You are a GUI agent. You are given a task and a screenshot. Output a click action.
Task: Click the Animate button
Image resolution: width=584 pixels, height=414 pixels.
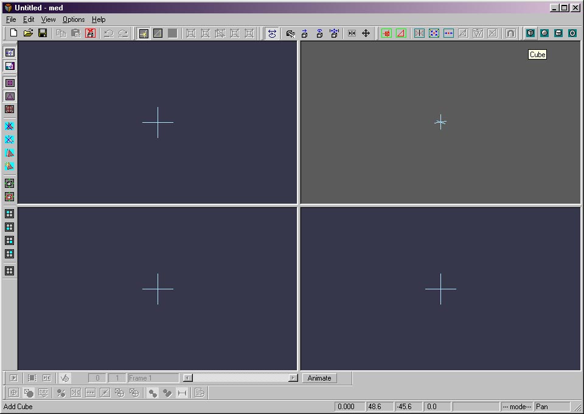pyautogui.click(x=319, y=378)
